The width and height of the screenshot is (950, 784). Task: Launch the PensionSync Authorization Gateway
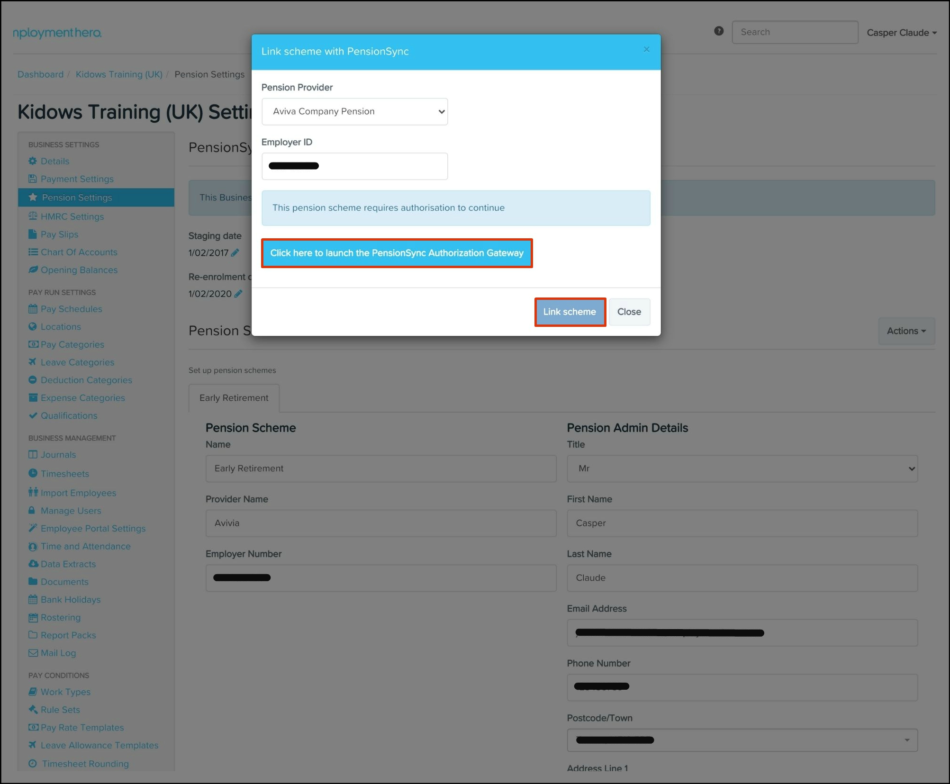[397, 253]
